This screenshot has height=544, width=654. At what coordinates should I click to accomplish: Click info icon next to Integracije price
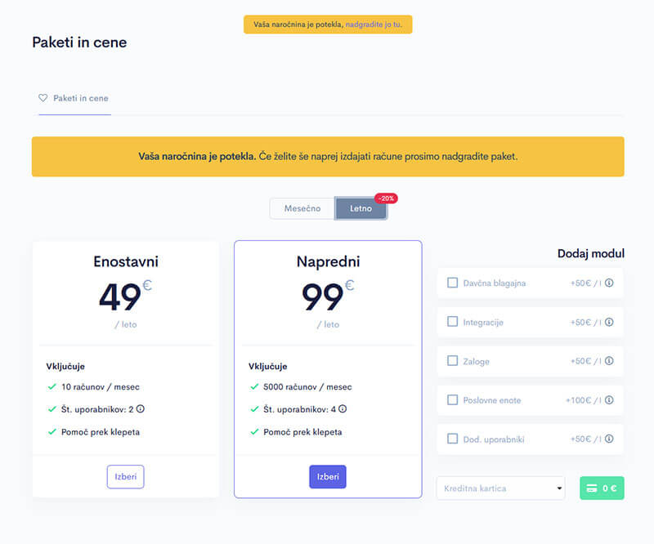pos(609,323)
